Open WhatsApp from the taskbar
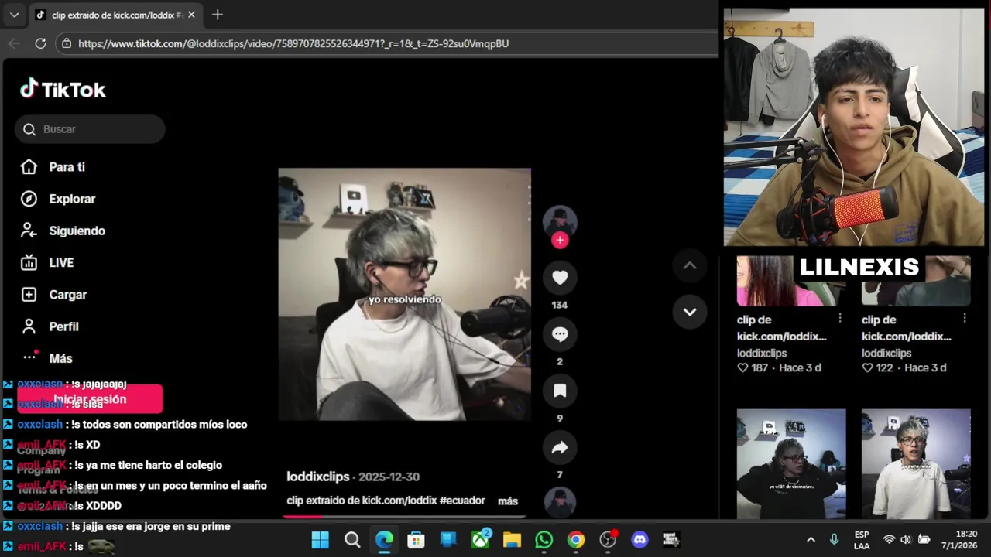Viewport: 991px width, 557px height. pos(544,539)
